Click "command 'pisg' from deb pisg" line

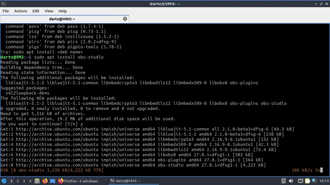[56, 31]
